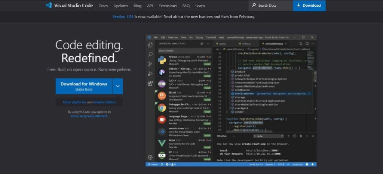Click the ESLint extension logo
Image resolution: width=383 pixels, height=174 pixels.
coord(162,96)
